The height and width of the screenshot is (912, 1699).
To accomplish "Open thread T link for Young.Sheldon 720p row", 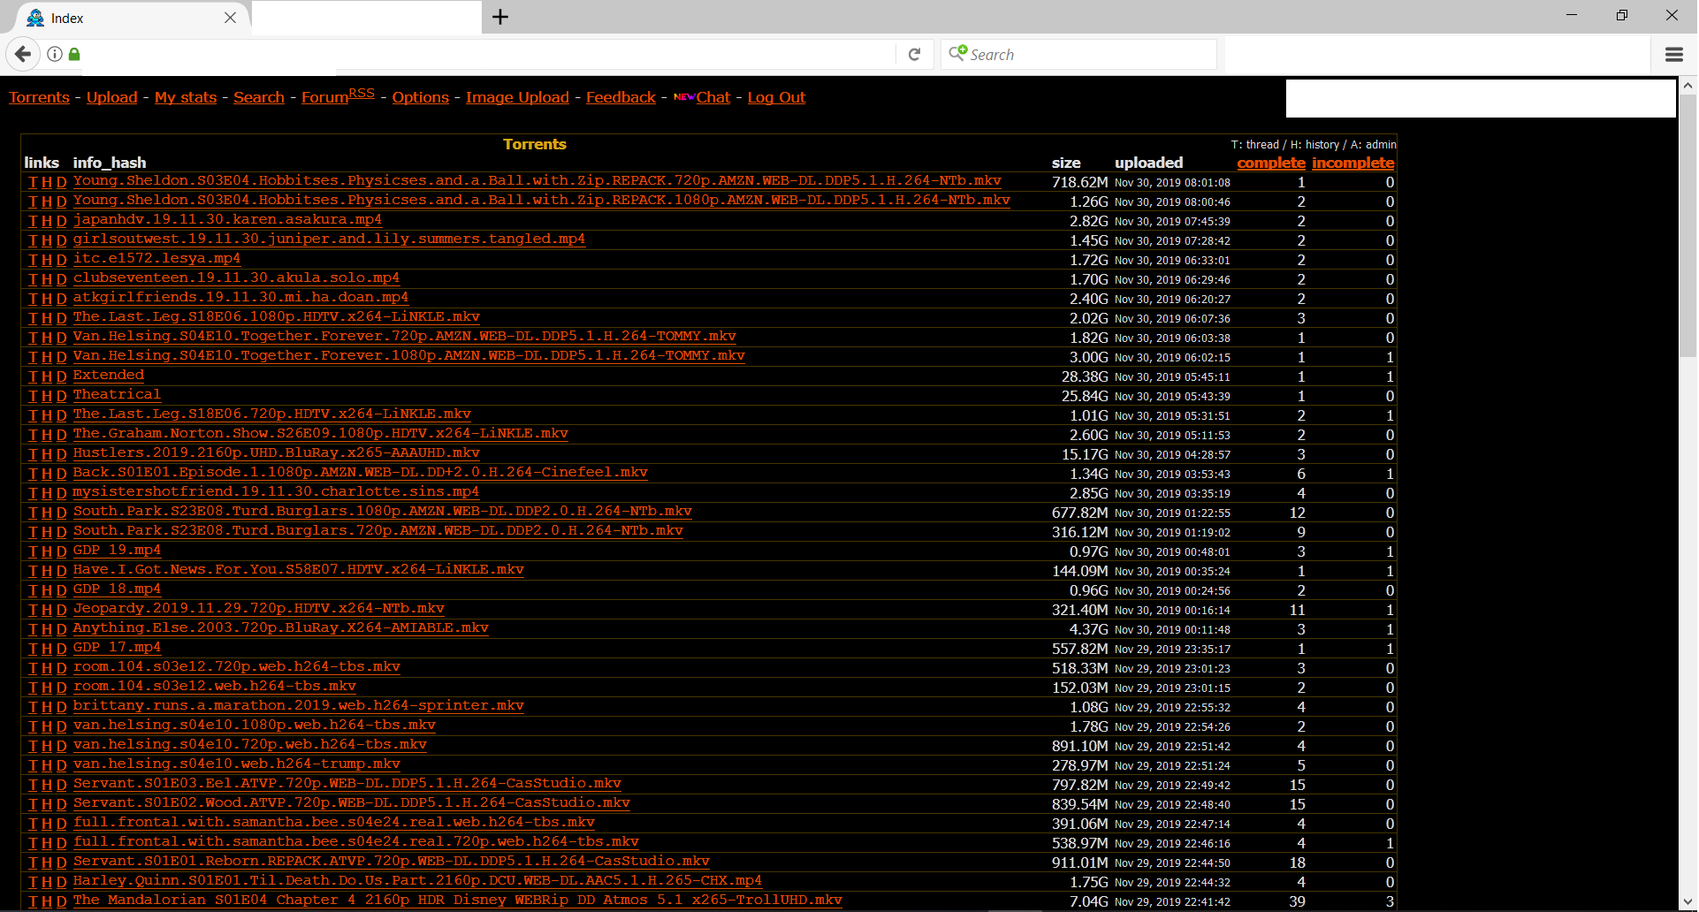I will [33, 182].
